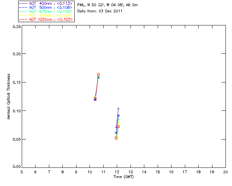Click the x-axis tick label "11"
Viewport: 232px width, 186px height.
103,172
